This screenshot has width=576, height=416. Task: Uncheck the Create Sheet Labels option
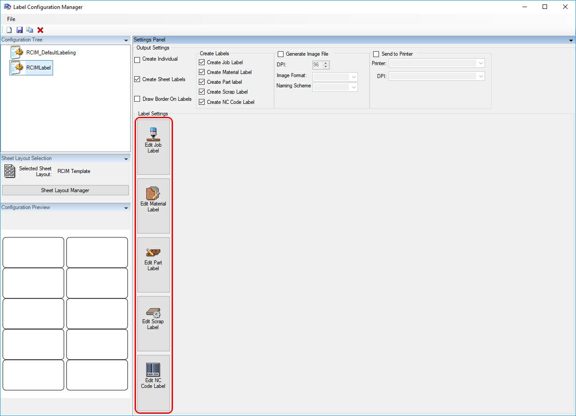tap(137, 79)
